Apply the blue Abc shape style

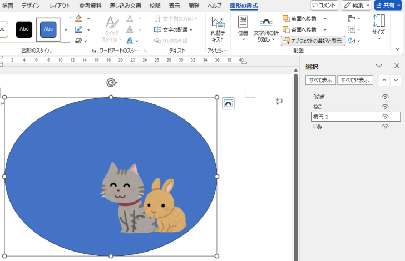pyautogui.click(x=48, y=29)
